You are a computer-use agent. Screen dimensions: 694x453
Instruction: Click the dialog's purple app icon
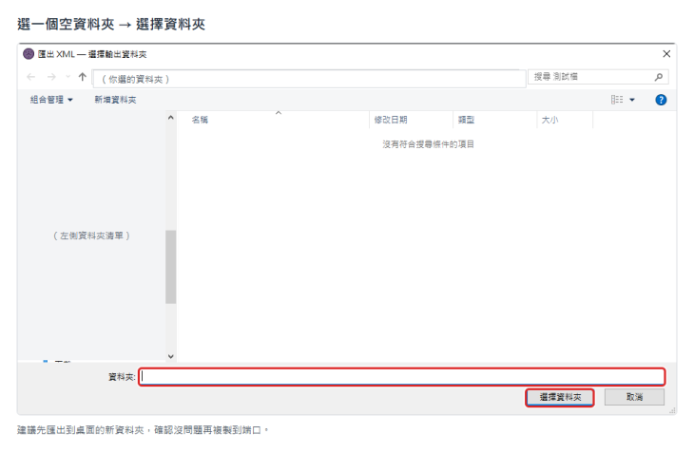pyautogui.click(x=29, y=54)
